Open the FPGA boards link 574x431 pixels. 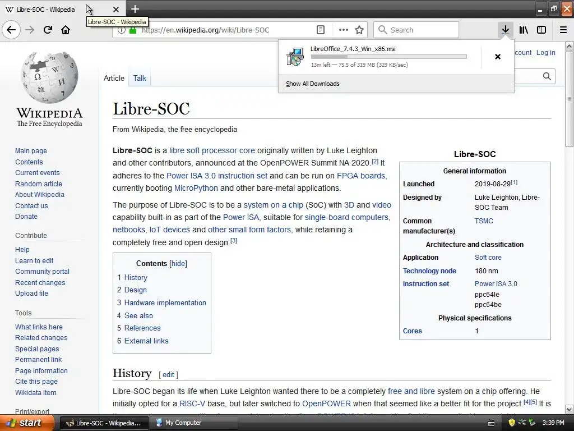[362, 176]
